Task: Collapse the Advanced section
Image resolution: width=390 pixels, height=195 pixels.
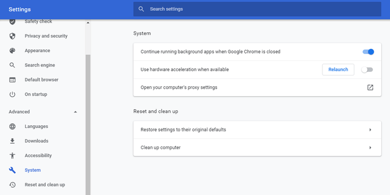Action: 75,112
